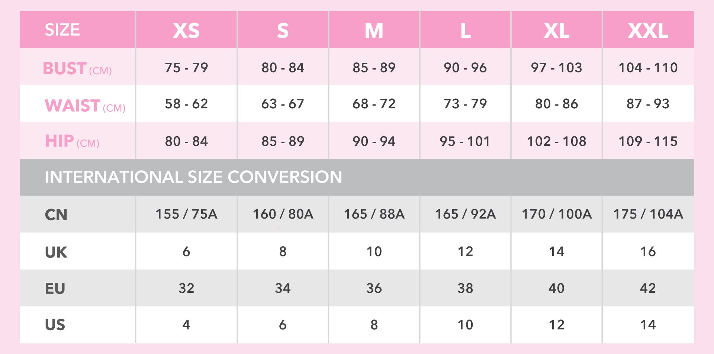Click the XS size column header

tap(186, 30)
